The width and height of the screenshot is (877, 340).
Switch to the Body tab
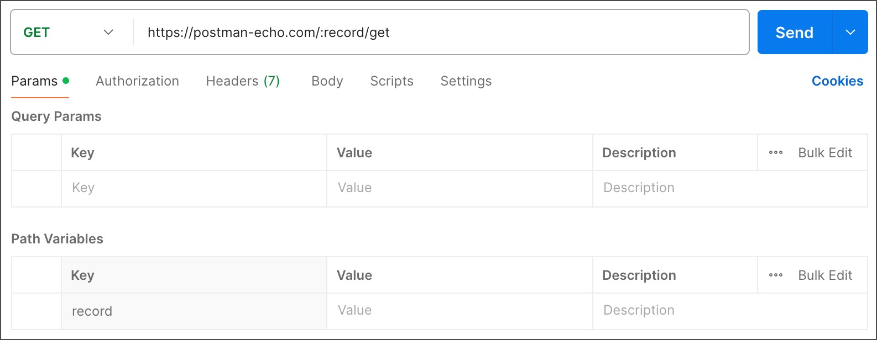click(327, 81)
